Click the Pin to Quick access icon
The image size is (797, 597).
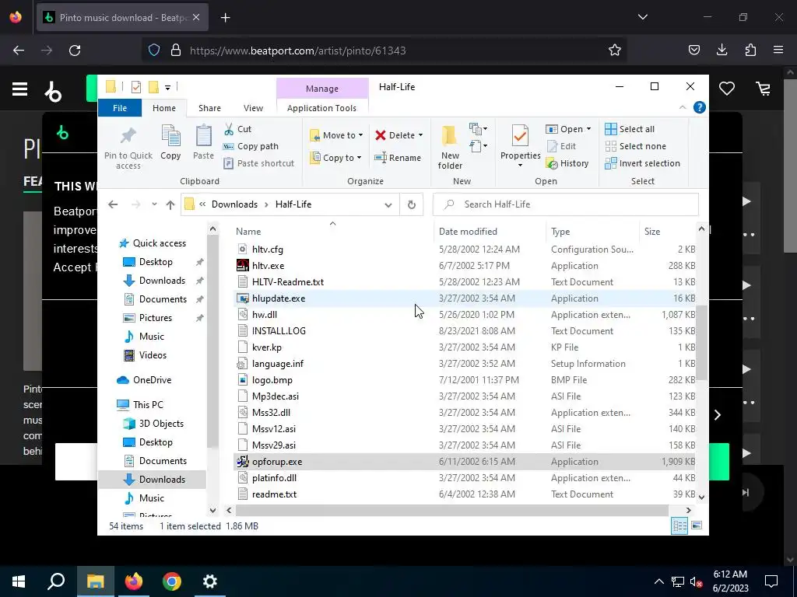click(128, 136)
